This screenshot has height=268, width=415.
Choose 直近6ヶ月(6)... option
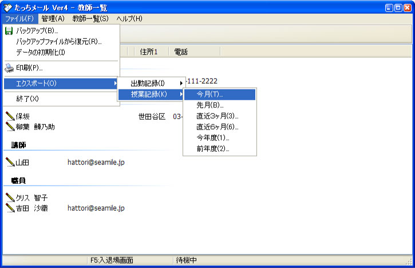pyautogui.click(x=220, y=127)
